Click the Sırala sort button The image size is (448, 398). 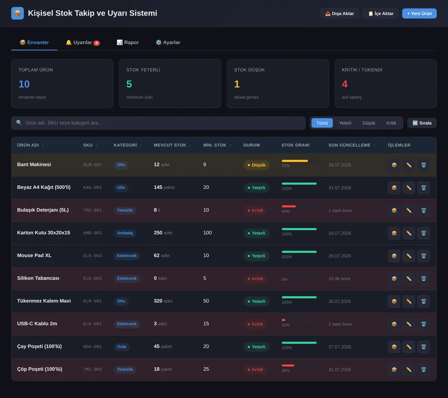422,123
